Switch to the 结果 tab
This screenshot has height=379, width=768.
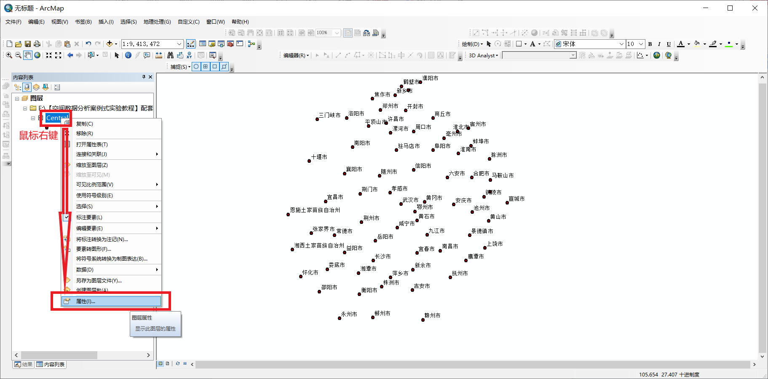coord(24,365)
